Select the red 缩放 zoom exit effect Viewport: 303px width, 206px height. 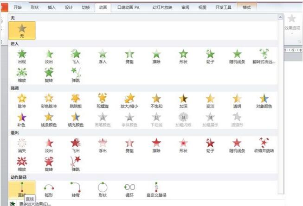pos(22,164)
